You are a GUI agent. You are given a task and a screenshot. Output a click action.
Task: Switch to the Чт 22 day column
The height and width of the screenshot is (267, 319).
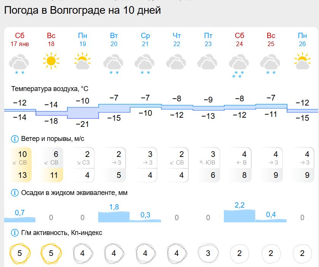(x=177, y=39)
